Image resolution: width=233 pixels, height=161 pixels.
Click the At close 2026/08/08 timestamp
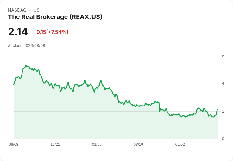pyautogui.click(x=27, y=46)
